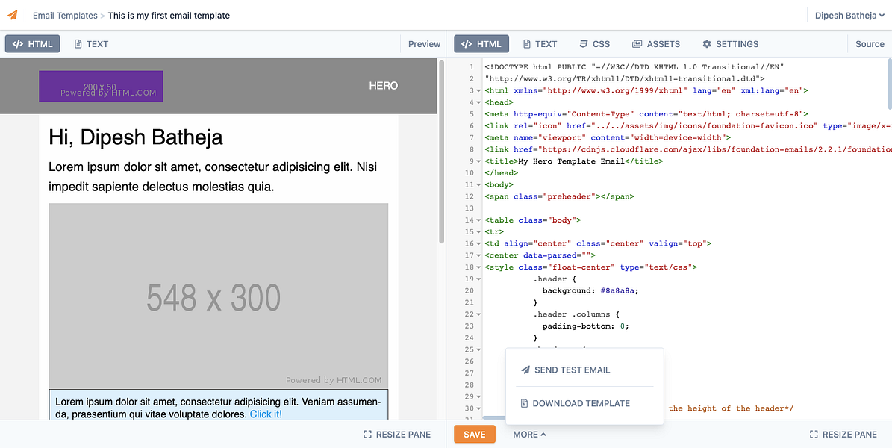The height and width of the screenshot is (448, 892).
Task: Click the paper plane icon beside Send Test Email
Action: (525, 370)
